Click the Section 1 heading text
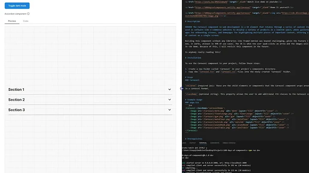The height and width of the screenshot is (173, 309). [x=16, y=89]
